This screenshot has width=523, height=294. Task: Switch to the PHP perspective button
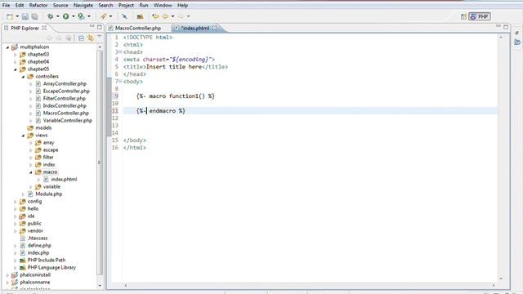(x=480, y=16)
